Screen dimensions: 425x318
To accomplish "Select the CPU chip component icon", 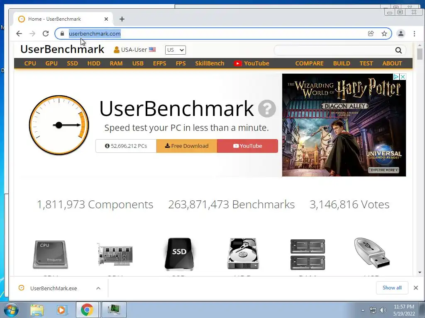I will click(50, 255).
